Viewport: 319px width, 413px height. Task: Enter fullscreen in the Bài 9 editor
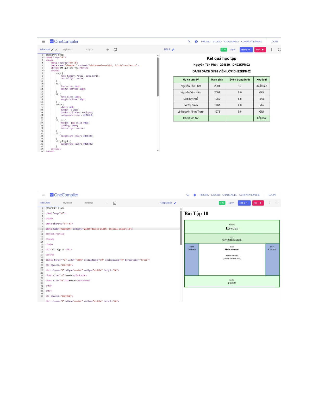[279, 50]
